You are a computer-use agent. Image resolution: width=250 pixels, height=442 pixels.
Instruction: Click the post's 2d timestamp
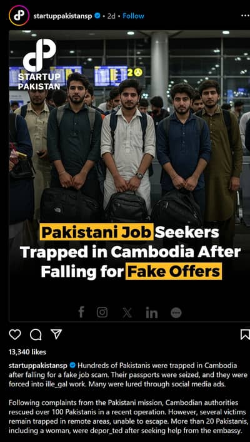click(111, 16)
